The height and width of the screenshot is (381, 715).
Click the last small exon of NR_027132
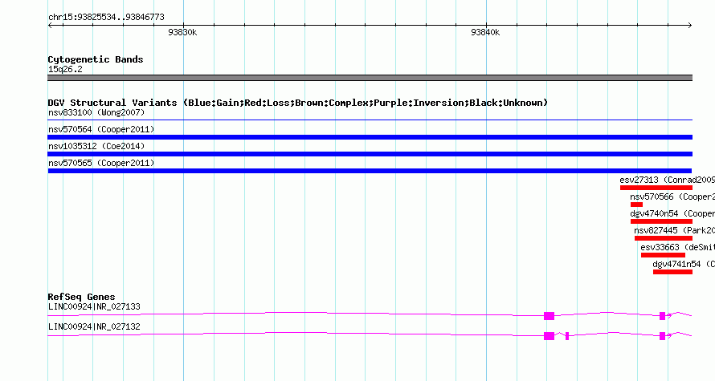tap(662, 336)
